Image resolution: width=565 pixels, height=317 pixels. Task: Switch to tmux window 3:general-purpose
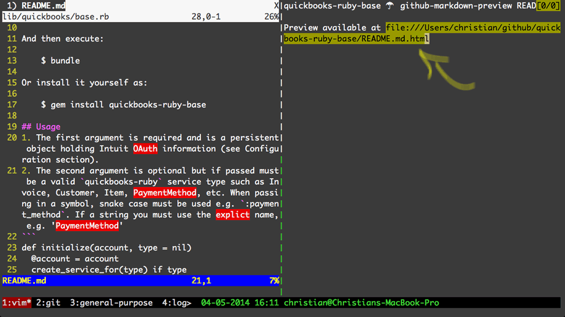tap(111, 302)
